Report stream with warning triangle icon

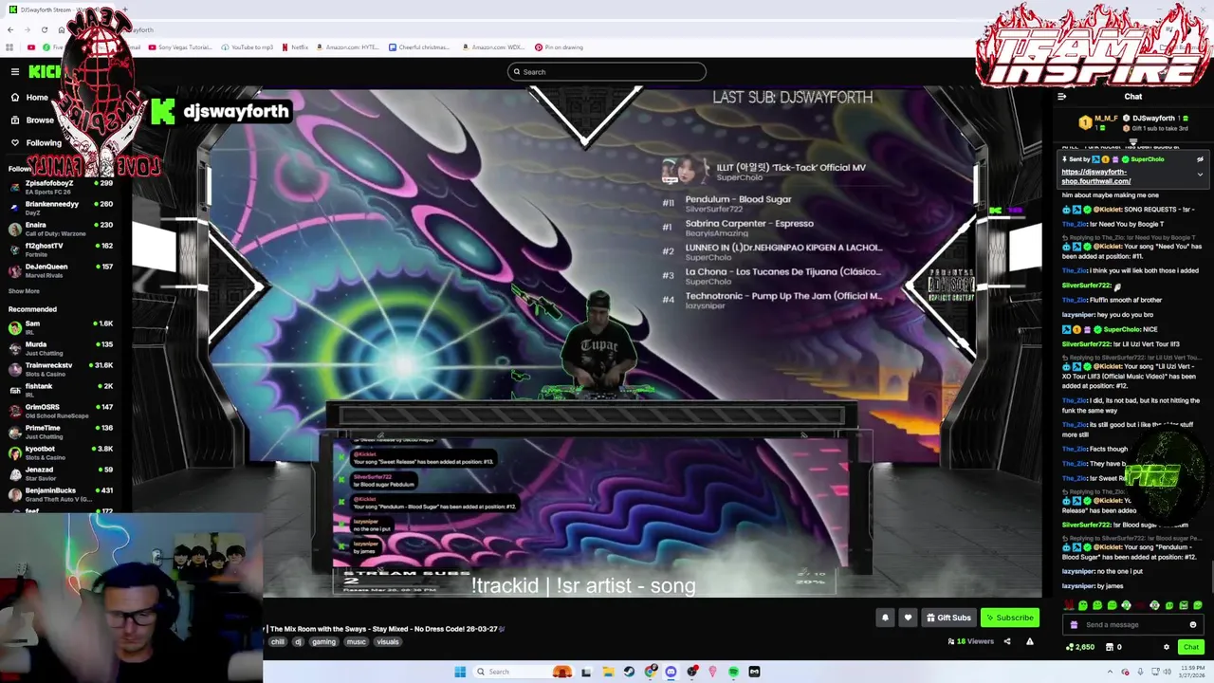click(x=1030, y=641)
